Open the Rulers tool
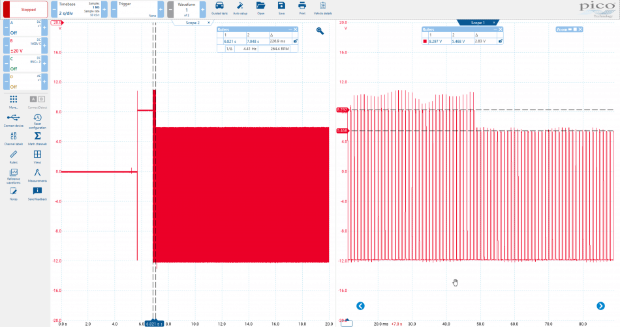Viewport: 620px width, 327px height. (x=14, y=156)
